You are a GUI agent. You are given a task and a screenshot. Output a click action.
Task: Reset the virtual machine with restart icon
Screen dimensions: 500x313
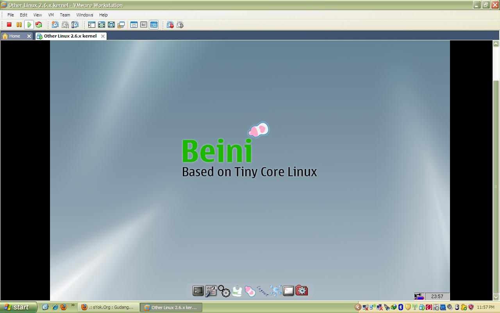pos(39,25)
